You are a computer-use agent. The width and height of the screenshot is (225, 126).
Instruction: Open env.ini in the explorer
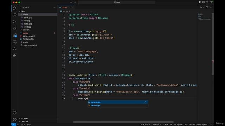25,42
